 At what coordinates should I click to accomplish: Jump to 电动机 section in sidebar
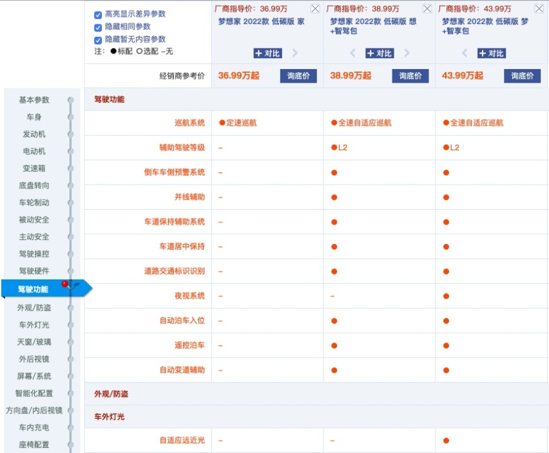(34, 151)
